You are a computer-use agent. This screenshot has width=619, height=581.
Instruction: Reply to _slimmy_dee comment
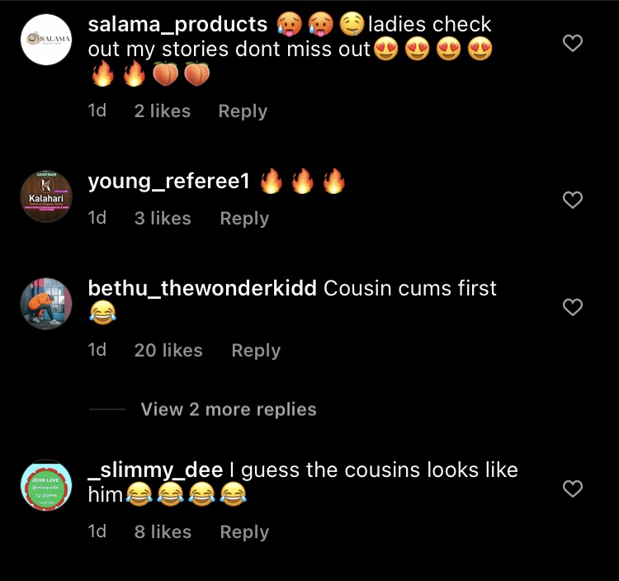tap(244, 532)
